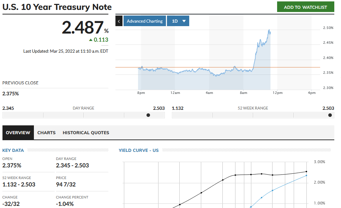Collapse chart with left chevron icon
341x208 pixels.
(119, 21)
